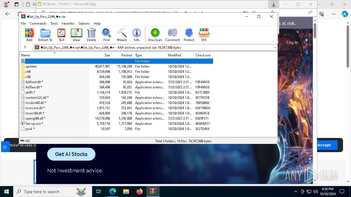Open Task View on the taskbar
Screen dimensions: 351x197
pyautogui.click(x=99, y=192)
